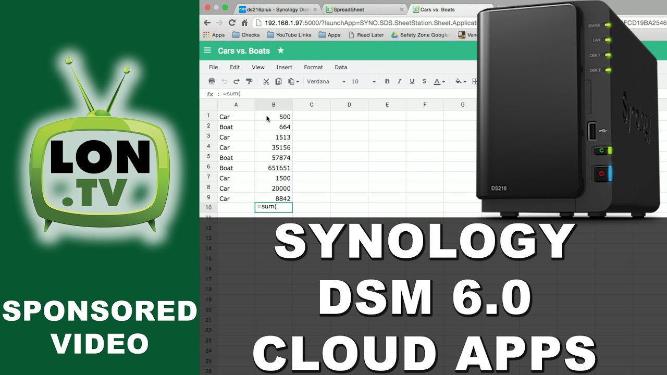Viewport: 667px width, 375px height.
Task: Open the Format menu
Action: point(313,67)
